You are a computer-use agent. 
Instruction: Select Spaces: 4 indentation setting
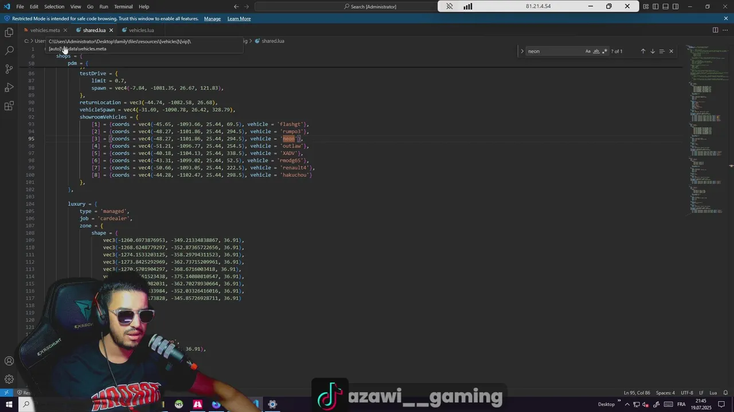tap(665, 393)
